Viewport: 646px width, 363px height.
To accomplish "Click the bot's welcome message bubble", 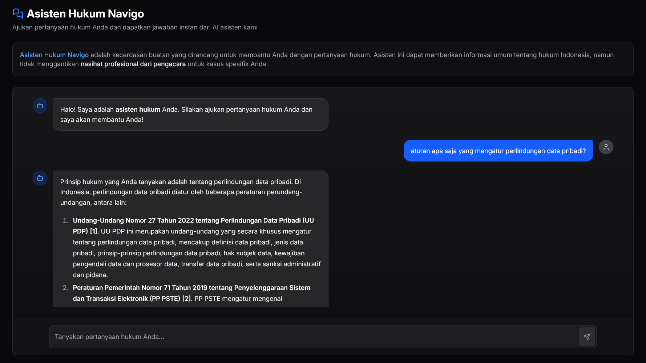I will click(190, 114).
